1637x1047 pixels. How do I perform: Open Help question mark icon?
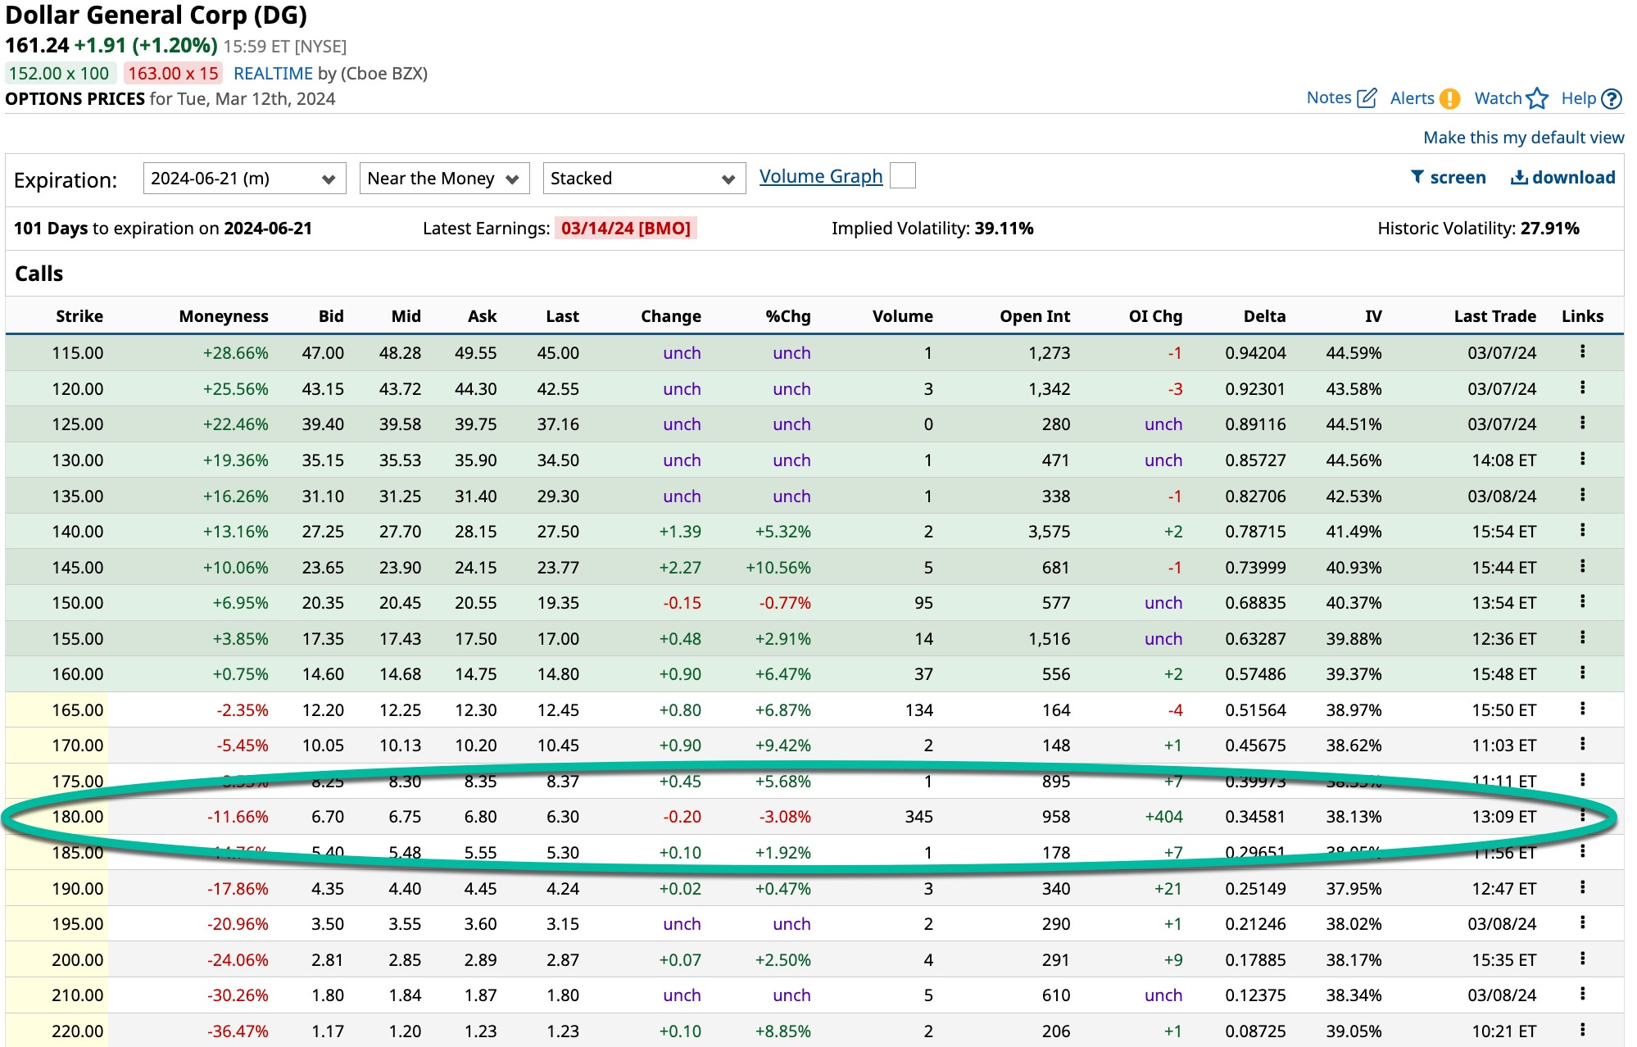[1611, 98]
